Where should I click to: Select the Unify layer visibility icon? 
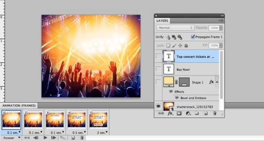(174, 37)
